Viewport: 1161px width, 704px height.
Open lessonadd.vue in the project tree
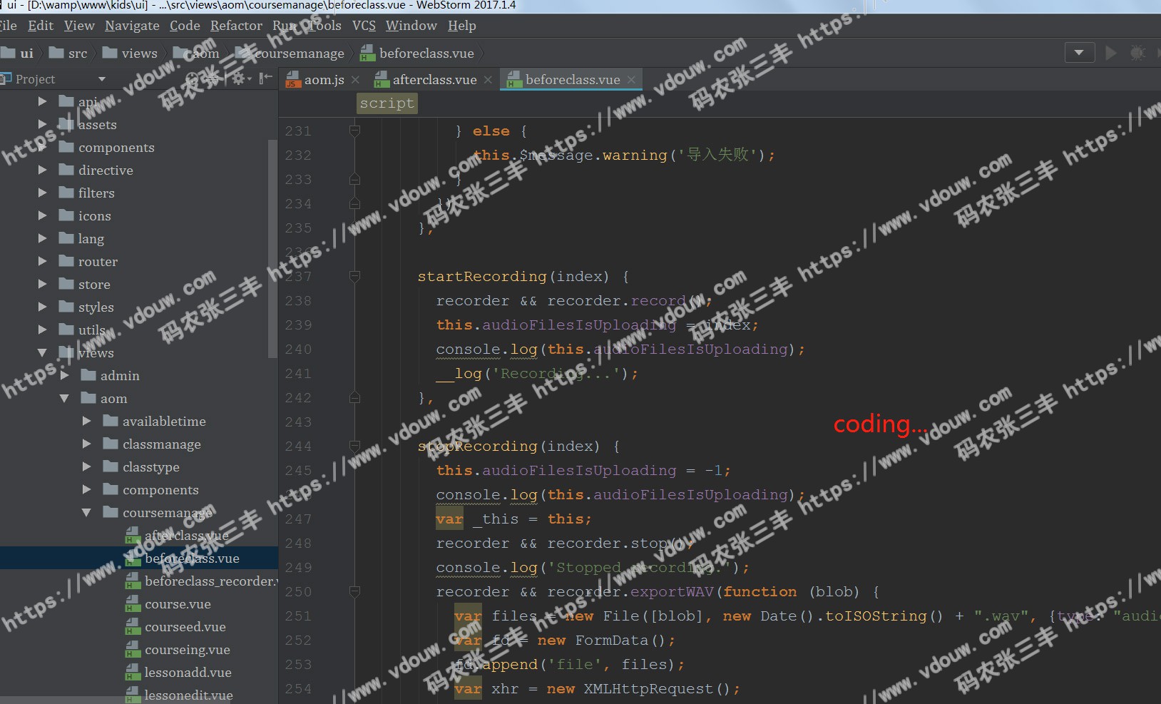[x=188, y=673]
